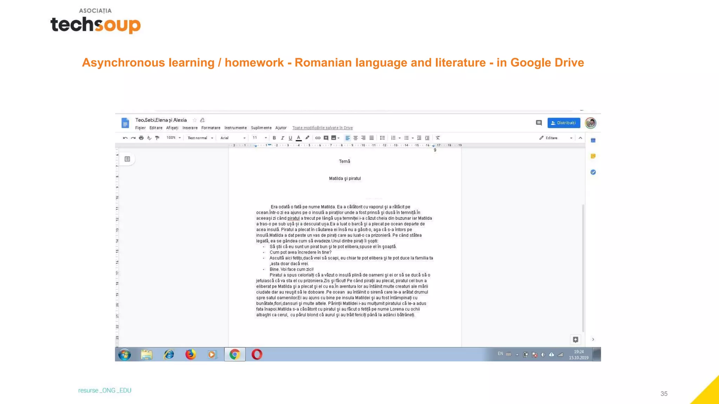Collapse the menus with the up chevron

click(580, 138)
